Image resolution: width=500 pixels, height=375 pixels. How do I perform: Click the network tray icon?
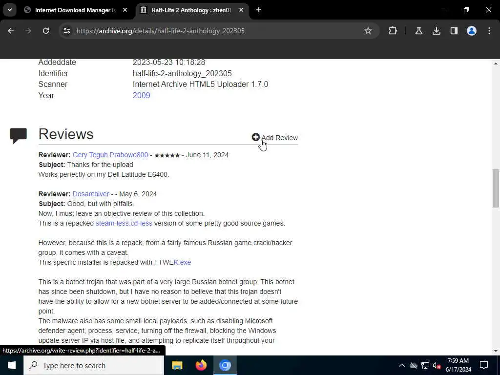(x=425, y=365)
